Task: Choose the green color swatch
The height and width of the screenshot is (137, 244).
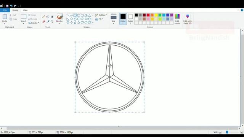Action: click(160, 15)
